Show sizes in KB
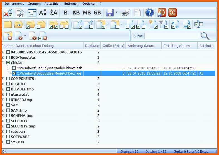The image size is (219, 155). 76,13
